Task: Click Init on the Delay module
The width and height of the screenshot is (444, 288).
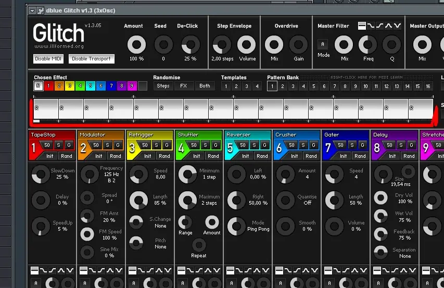Action: pyautogui.click(x=392, y=156)
